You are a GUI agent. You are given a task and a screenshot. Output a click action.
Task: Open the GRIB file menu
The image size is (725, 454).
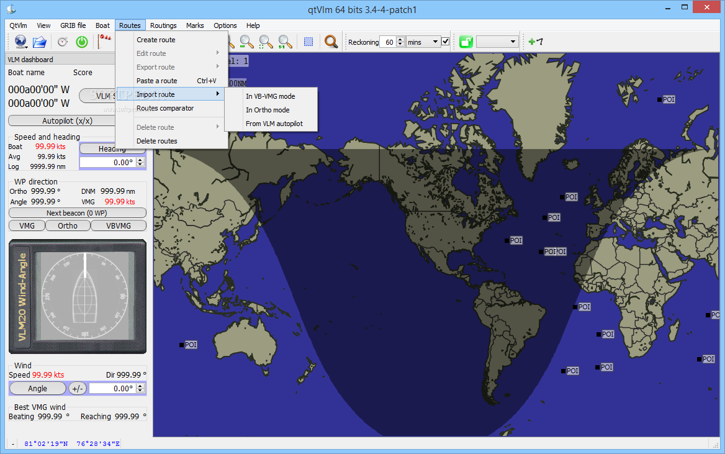click(73, 25)
